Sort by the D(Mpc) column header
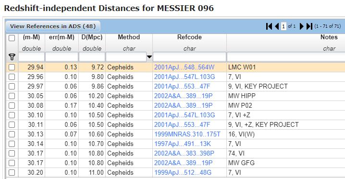Image resolution: width=345 pixels, height=179 pixels. (92, 37)
